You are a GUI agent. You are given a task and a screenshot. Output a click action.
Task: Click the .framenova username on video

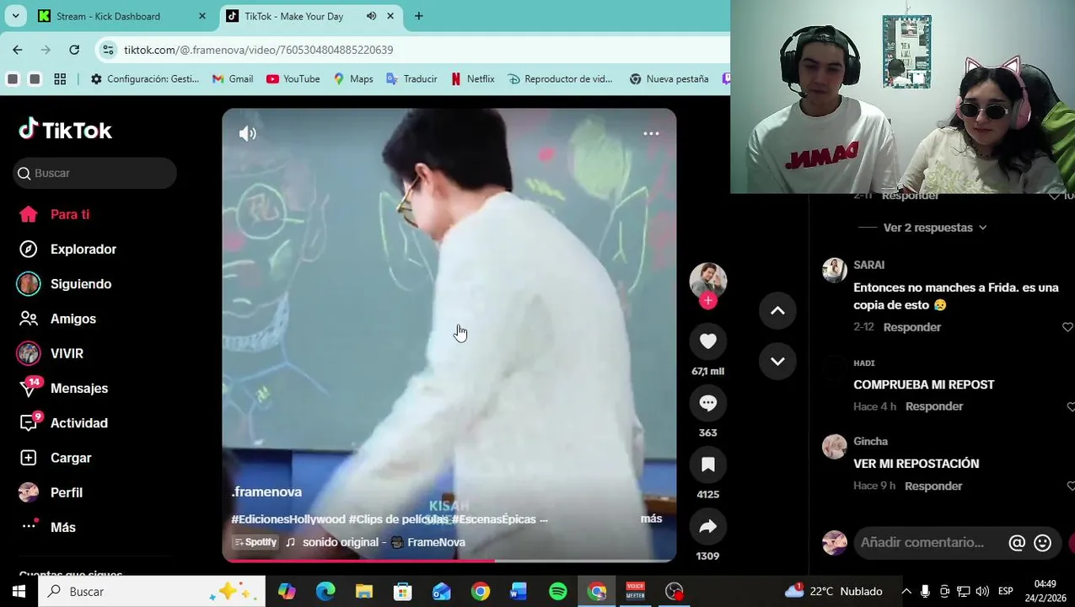[x=266, y=492]
